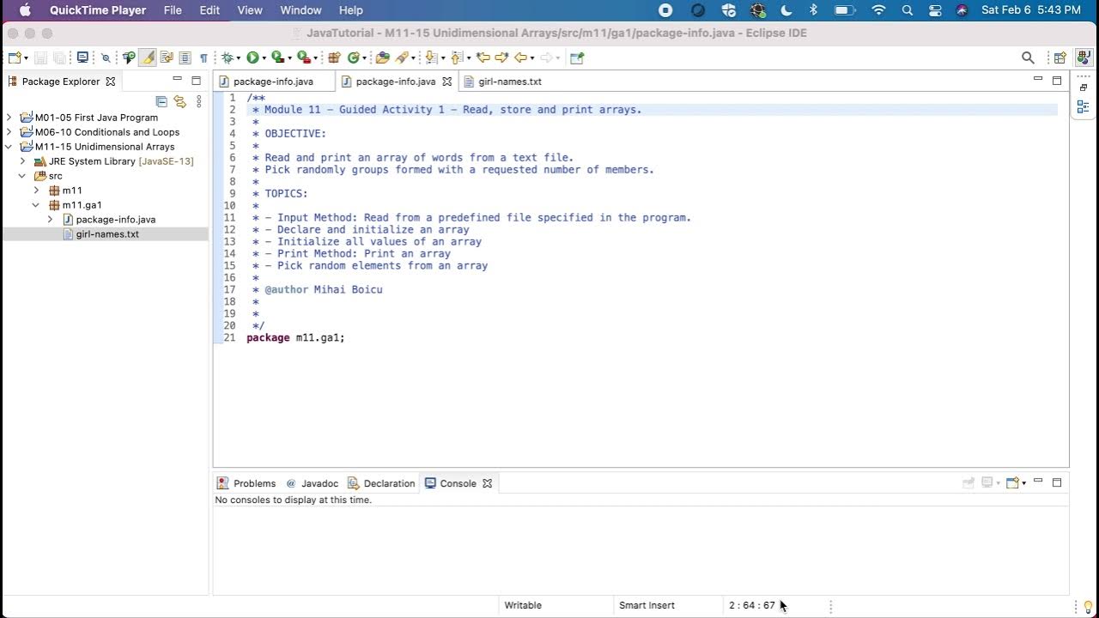Open the Window menu
Viewport: 1099px width, 618px height.
(x=301, y=10)
